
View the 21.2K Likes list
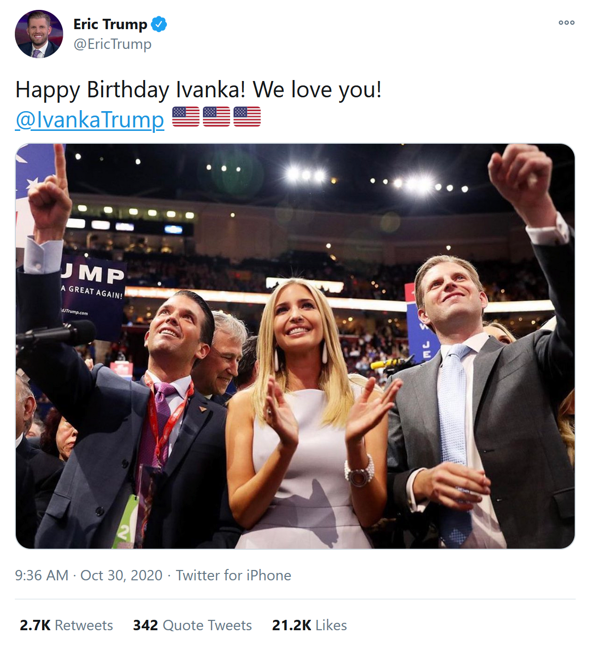click(x=309, y=625)
